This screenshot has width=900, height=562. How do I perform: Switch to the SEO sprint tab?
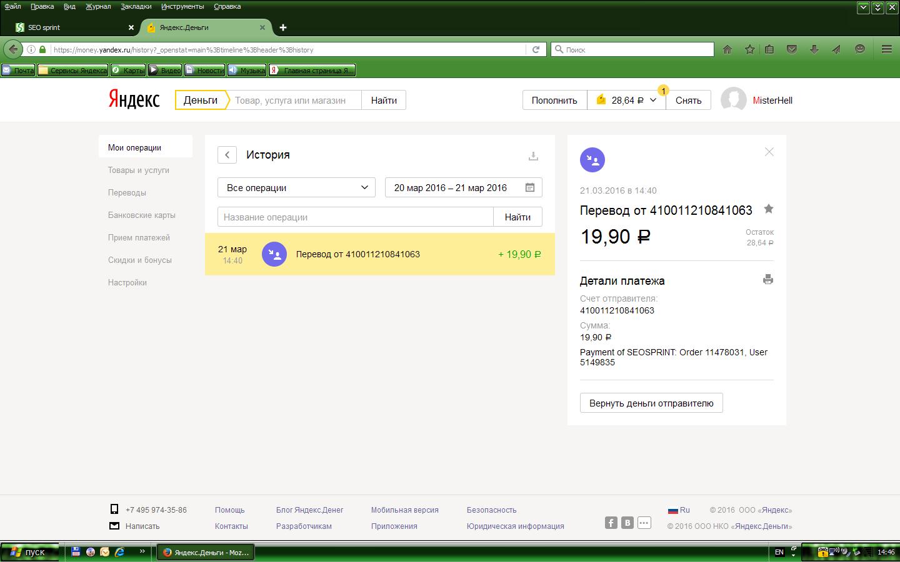(69, 27)
